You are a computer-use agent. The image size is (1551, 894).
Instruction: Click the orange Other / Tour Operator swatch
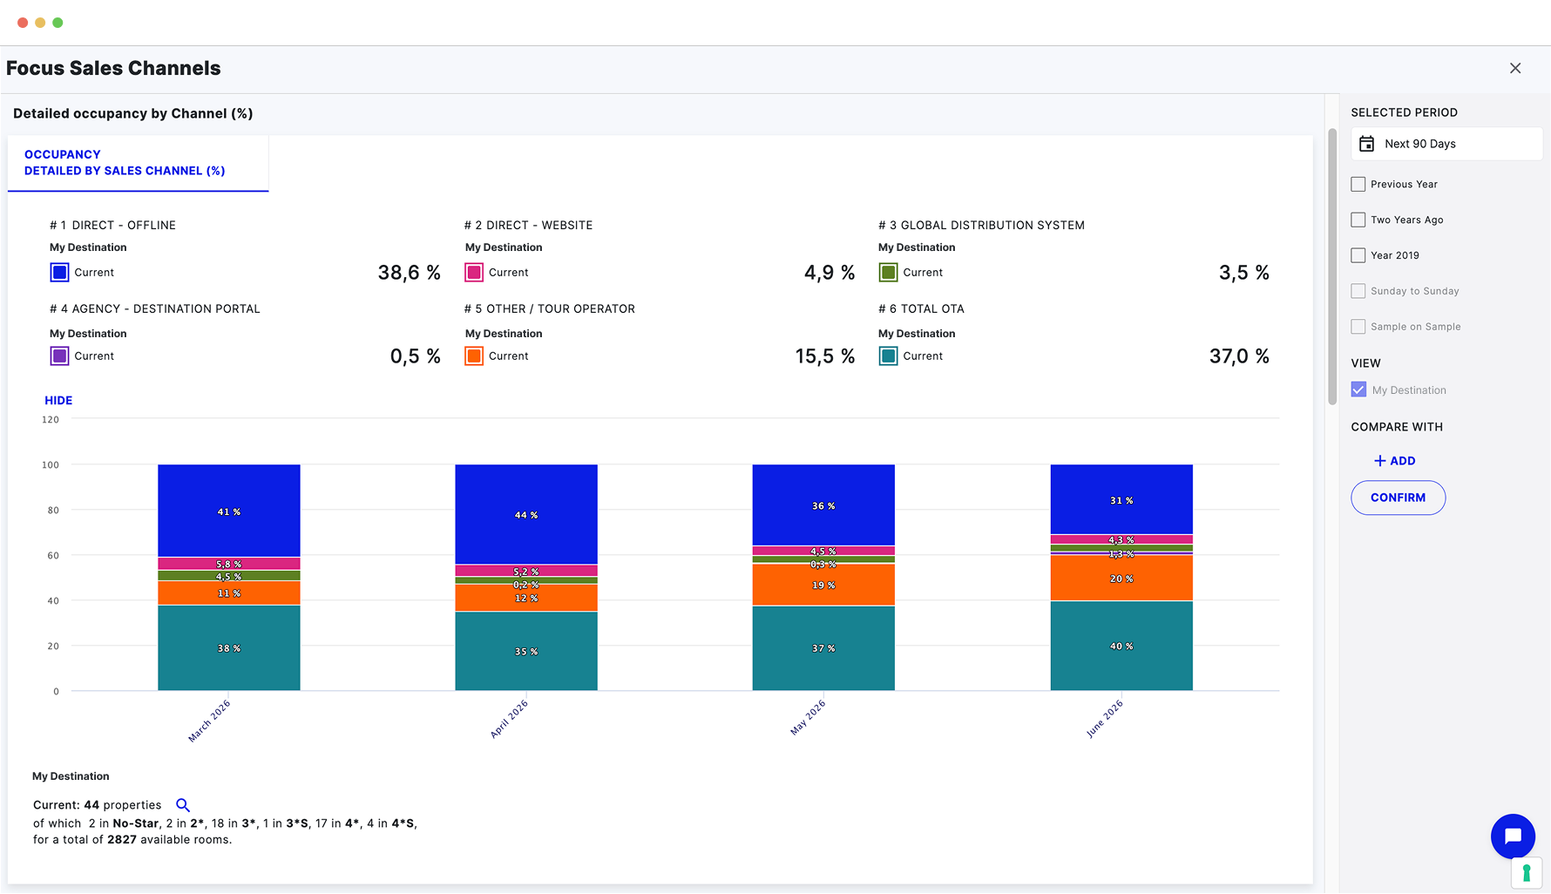474,356
